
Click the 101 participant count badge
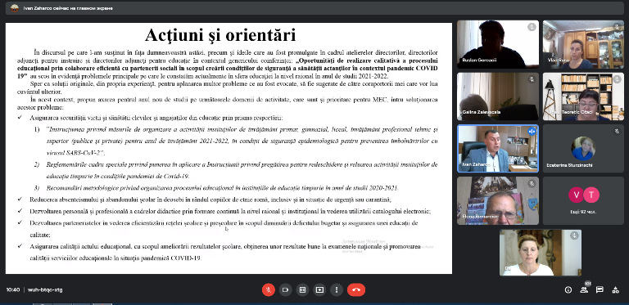coord(588,284)
